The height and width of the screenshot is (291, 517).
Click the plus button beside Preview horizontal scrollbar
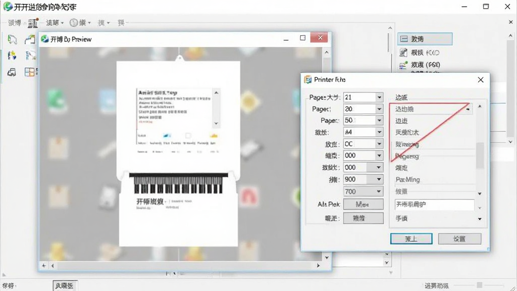(44, 265)
